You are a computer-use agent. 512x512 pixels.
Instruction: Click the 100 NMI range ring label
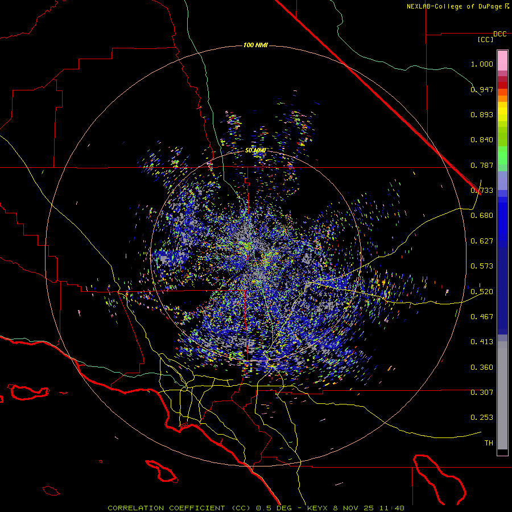255,45
